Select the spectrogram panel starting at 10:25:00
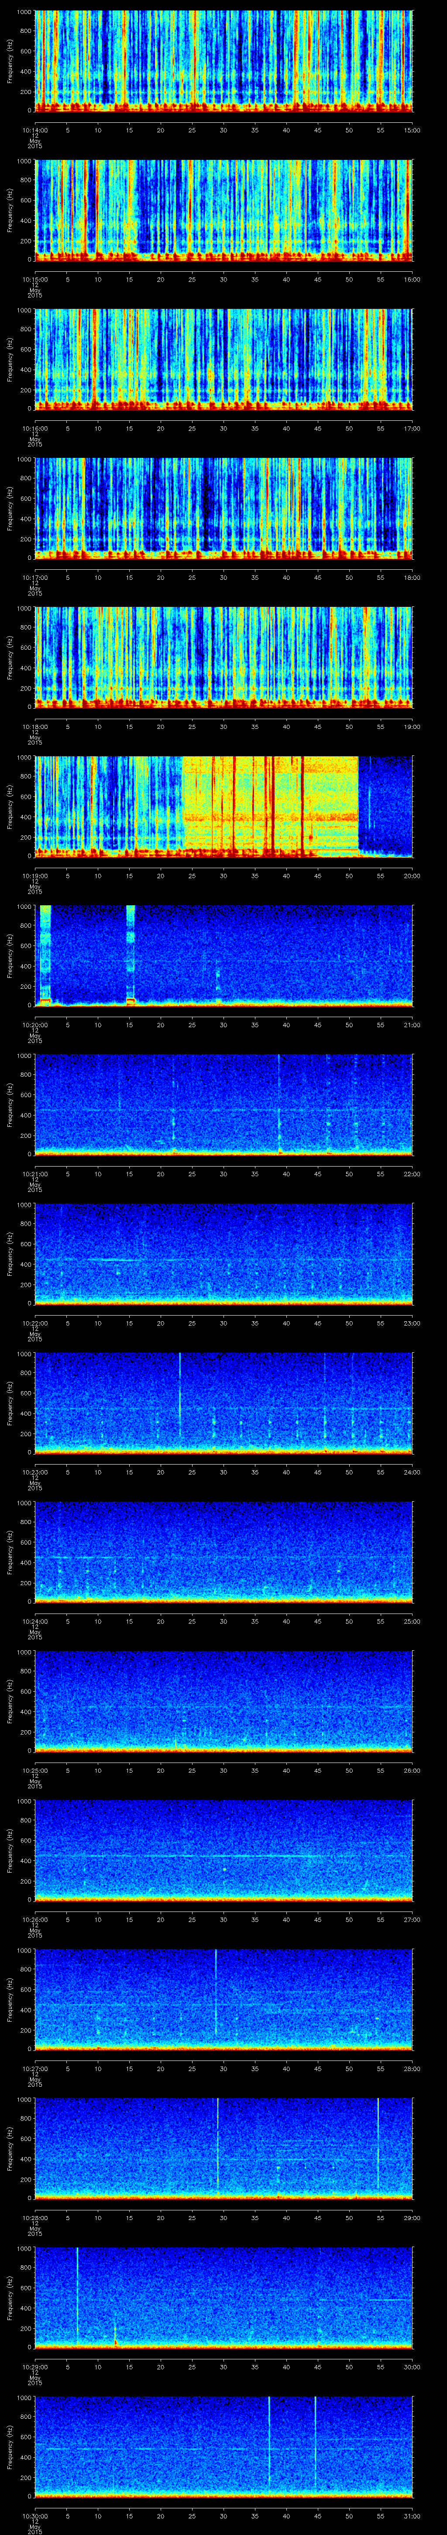447x2535 pixels. point(224,1700)
